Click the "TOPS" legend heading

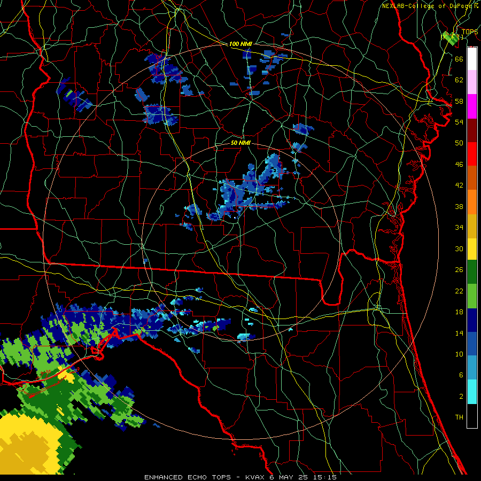[x=470, y=32]
